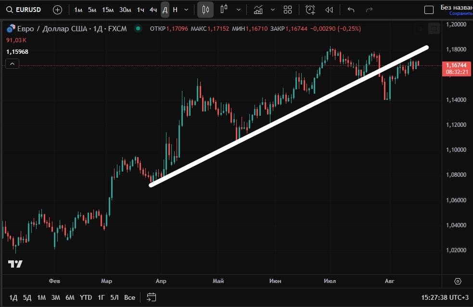Toggle the layout select square icon

coord(428,10)
